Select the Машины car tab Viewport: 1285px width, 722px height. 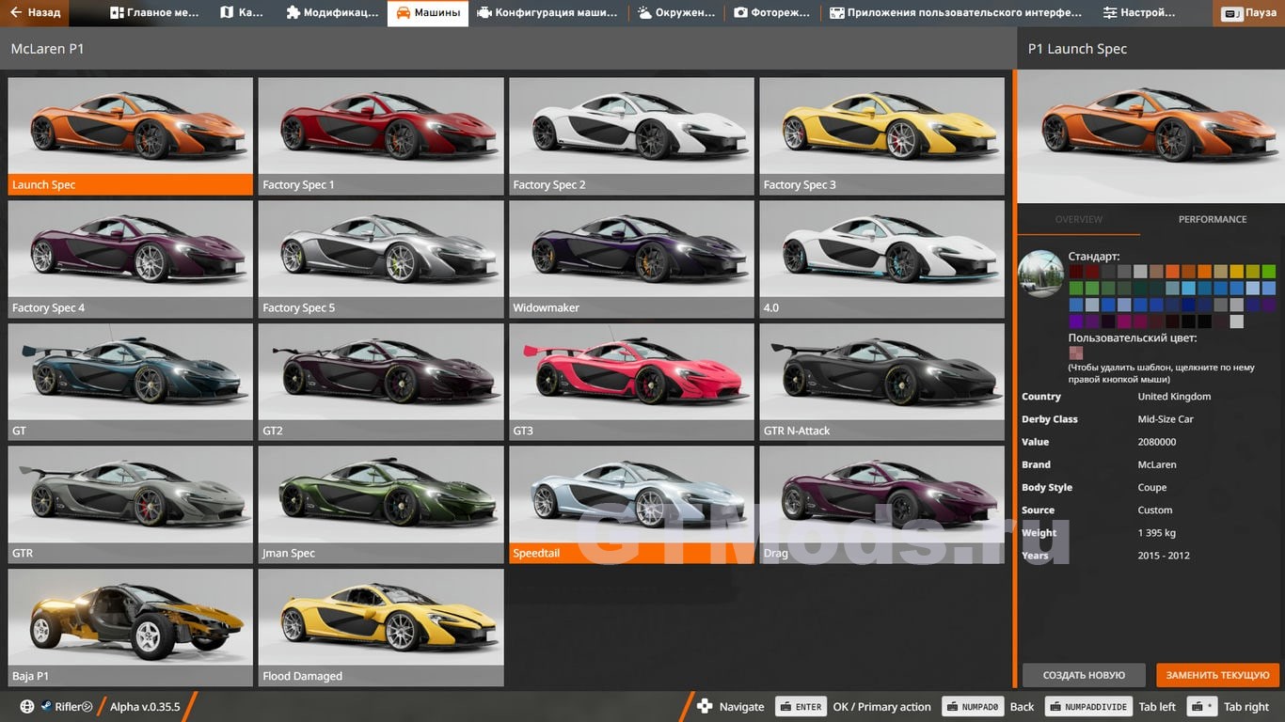pos(428,13)
